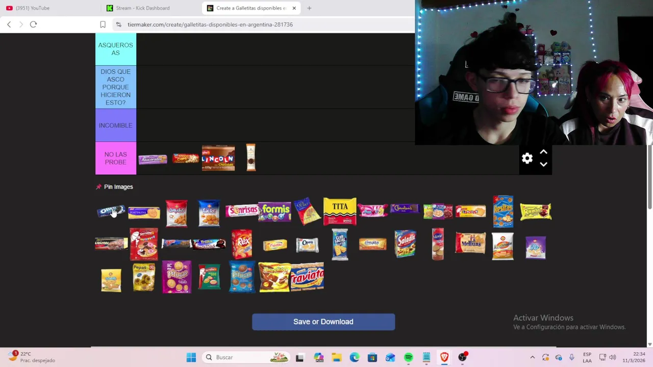Pick the purple Pitusas package
The height and width of the screenshot is (367, 653).
point(177,277)
